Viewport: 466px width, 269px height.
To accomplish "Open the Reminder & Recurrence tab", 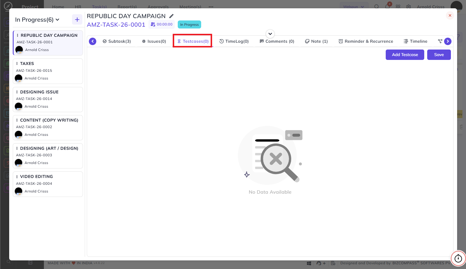I will [x=366, y=41].
